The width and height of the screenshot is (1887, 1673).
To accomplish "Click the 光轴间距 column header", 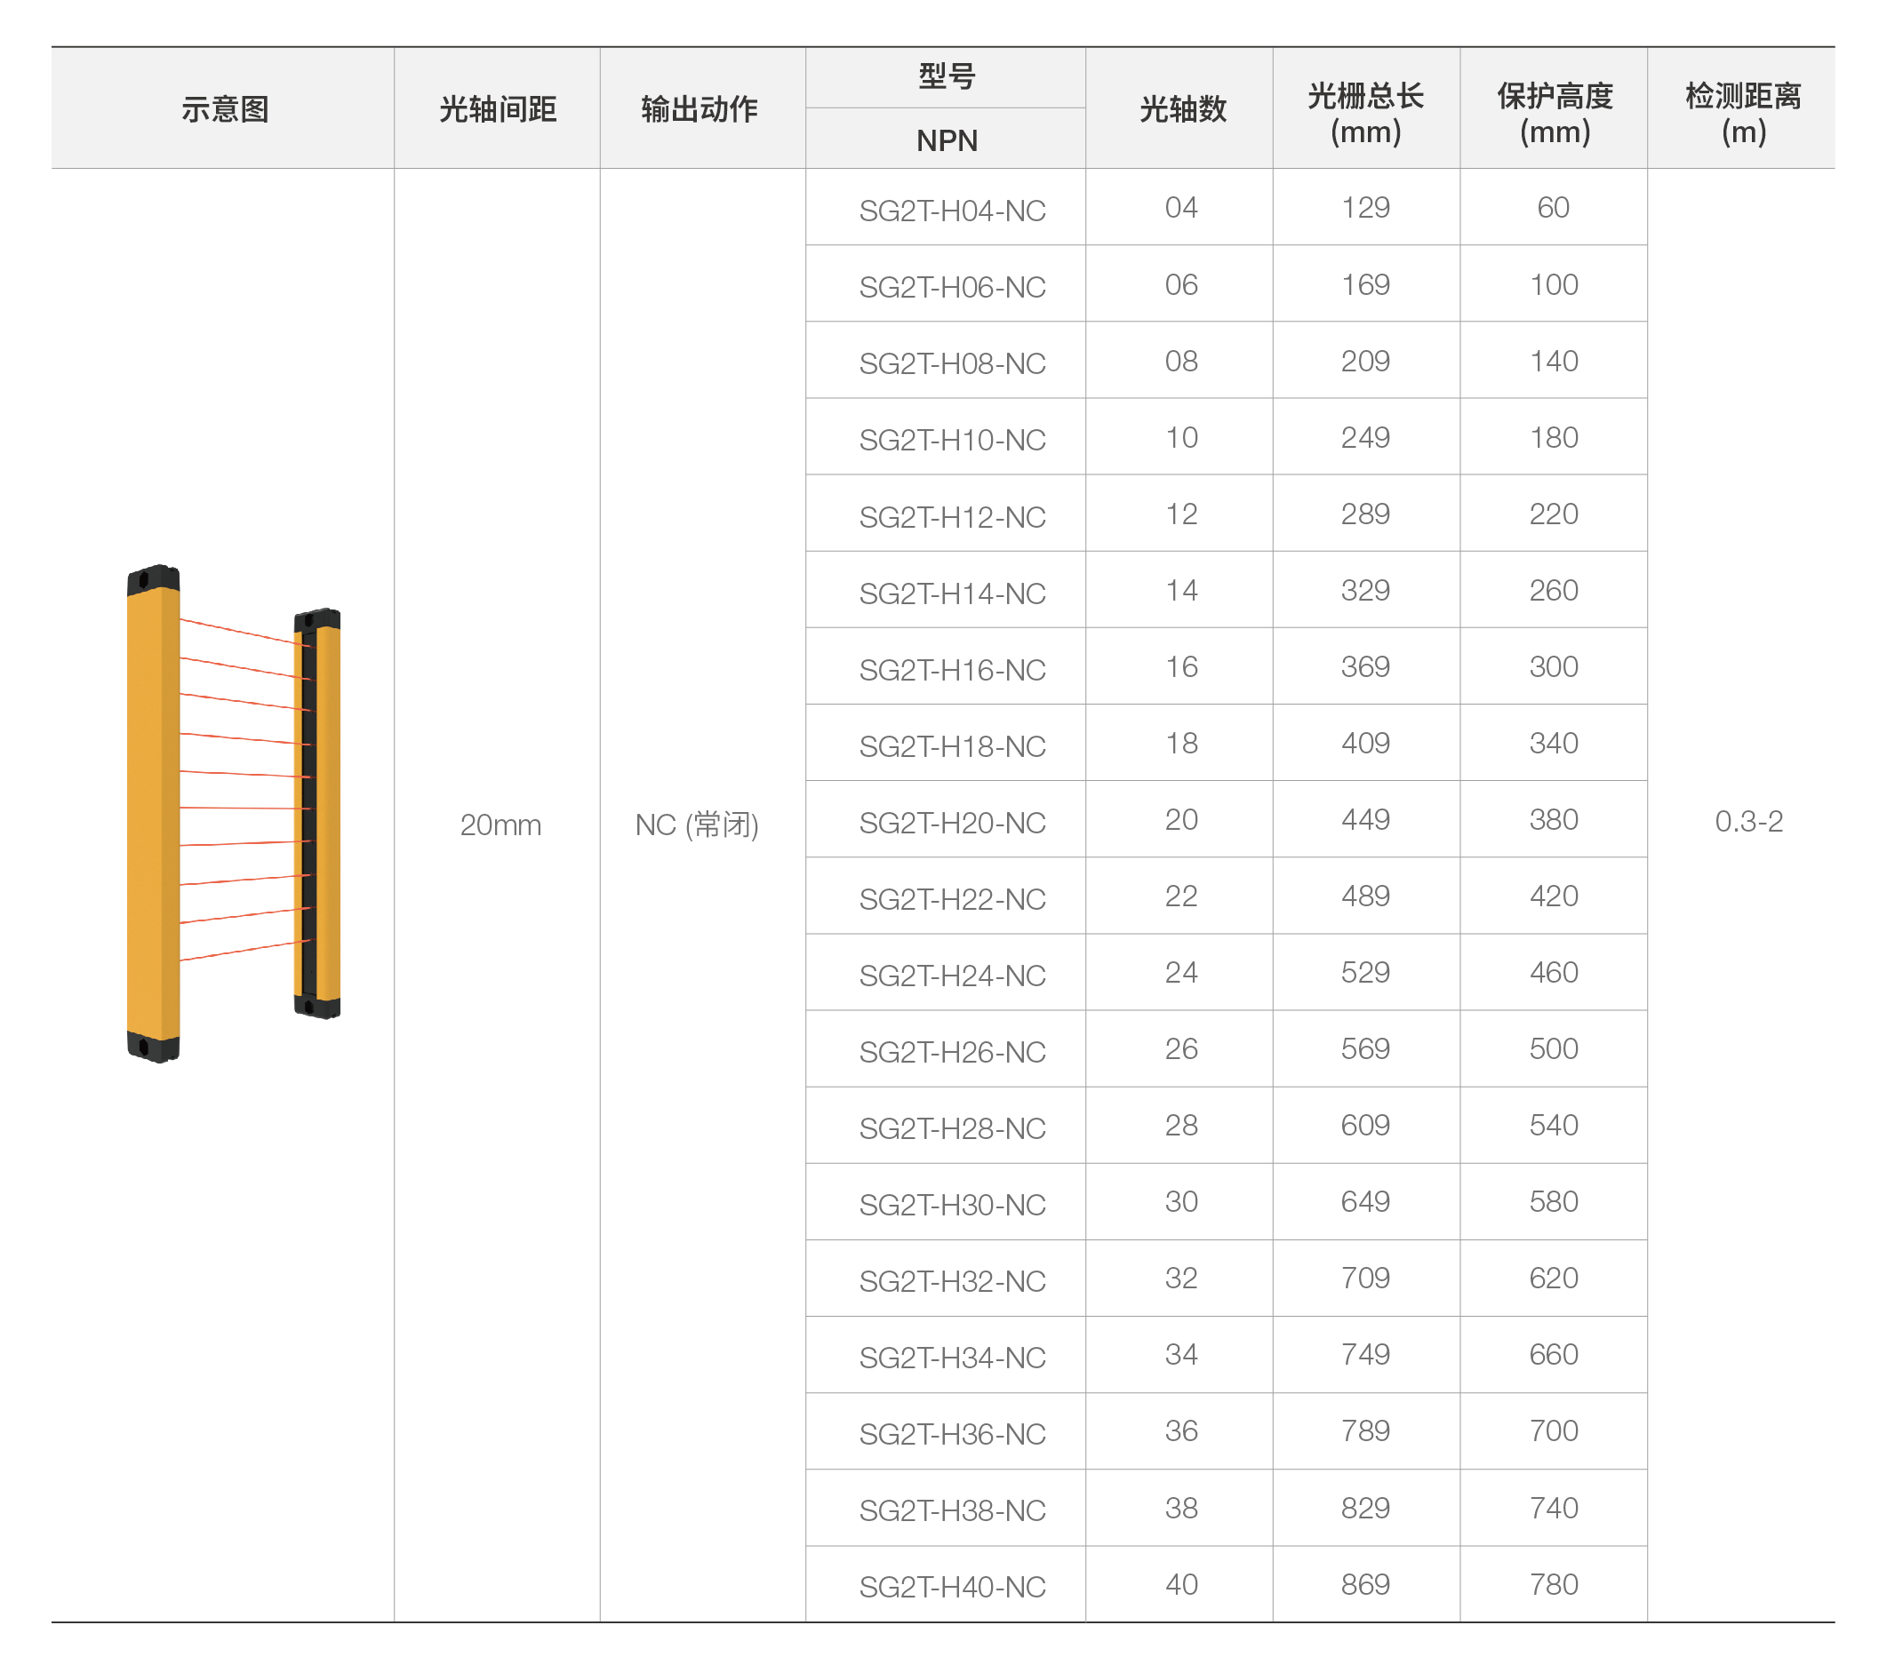I will coord(498,109).
